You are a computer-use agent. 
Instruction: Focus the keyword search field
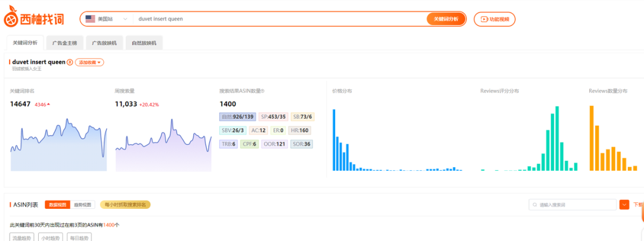[280, 19]
